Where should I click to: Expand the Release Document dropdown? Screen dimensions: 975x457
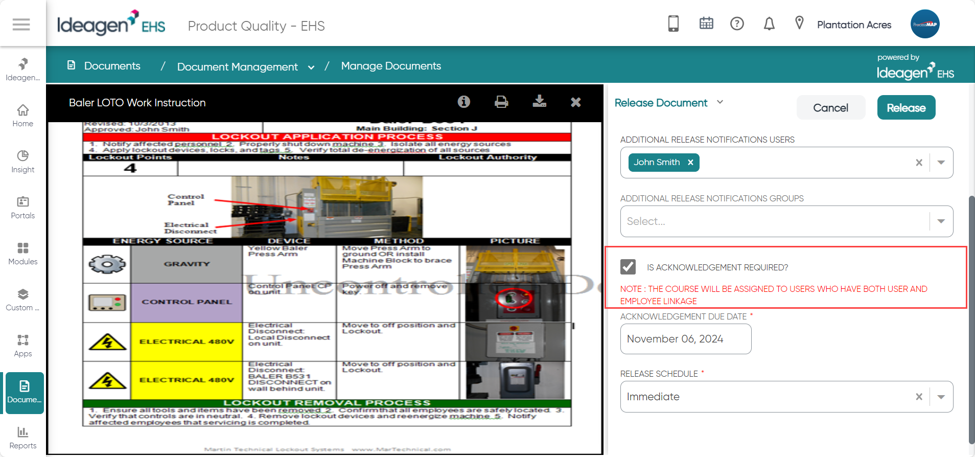(720, 102)
